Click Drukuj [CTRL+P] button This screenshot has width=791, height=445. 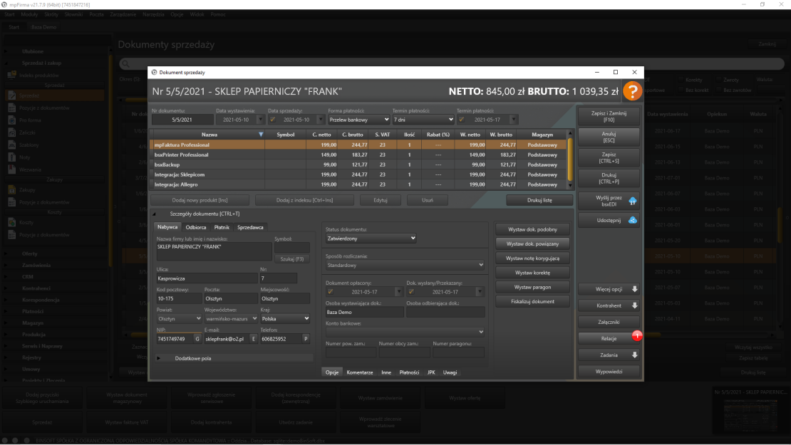pos(609,179)
